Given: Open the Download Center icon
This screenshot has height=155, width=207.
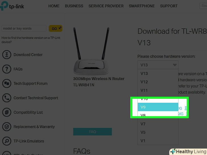Looking at the screenshot, I should pyautogui.click(x=7, y=55).
